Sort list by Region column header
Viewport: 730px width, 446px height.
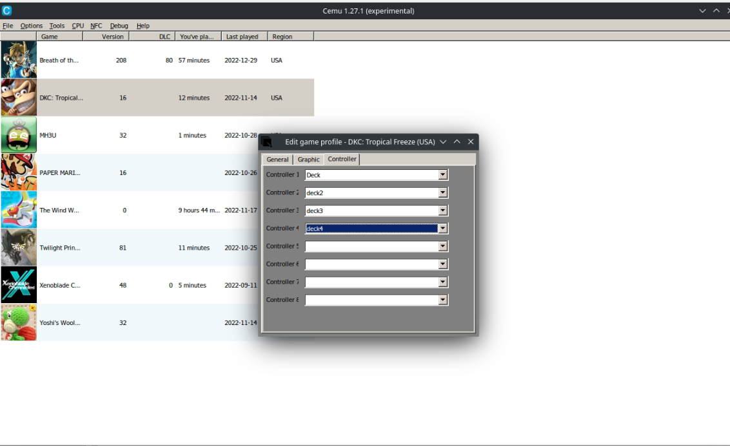(x=290, y=36)
